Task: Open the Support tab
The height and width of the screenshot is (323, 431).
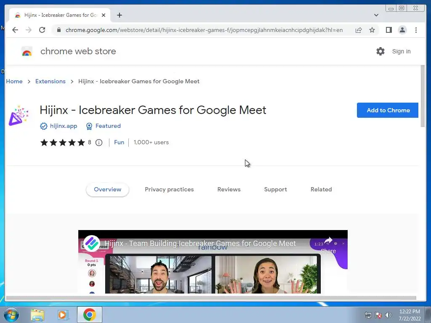Action: [x=275, y=189]
